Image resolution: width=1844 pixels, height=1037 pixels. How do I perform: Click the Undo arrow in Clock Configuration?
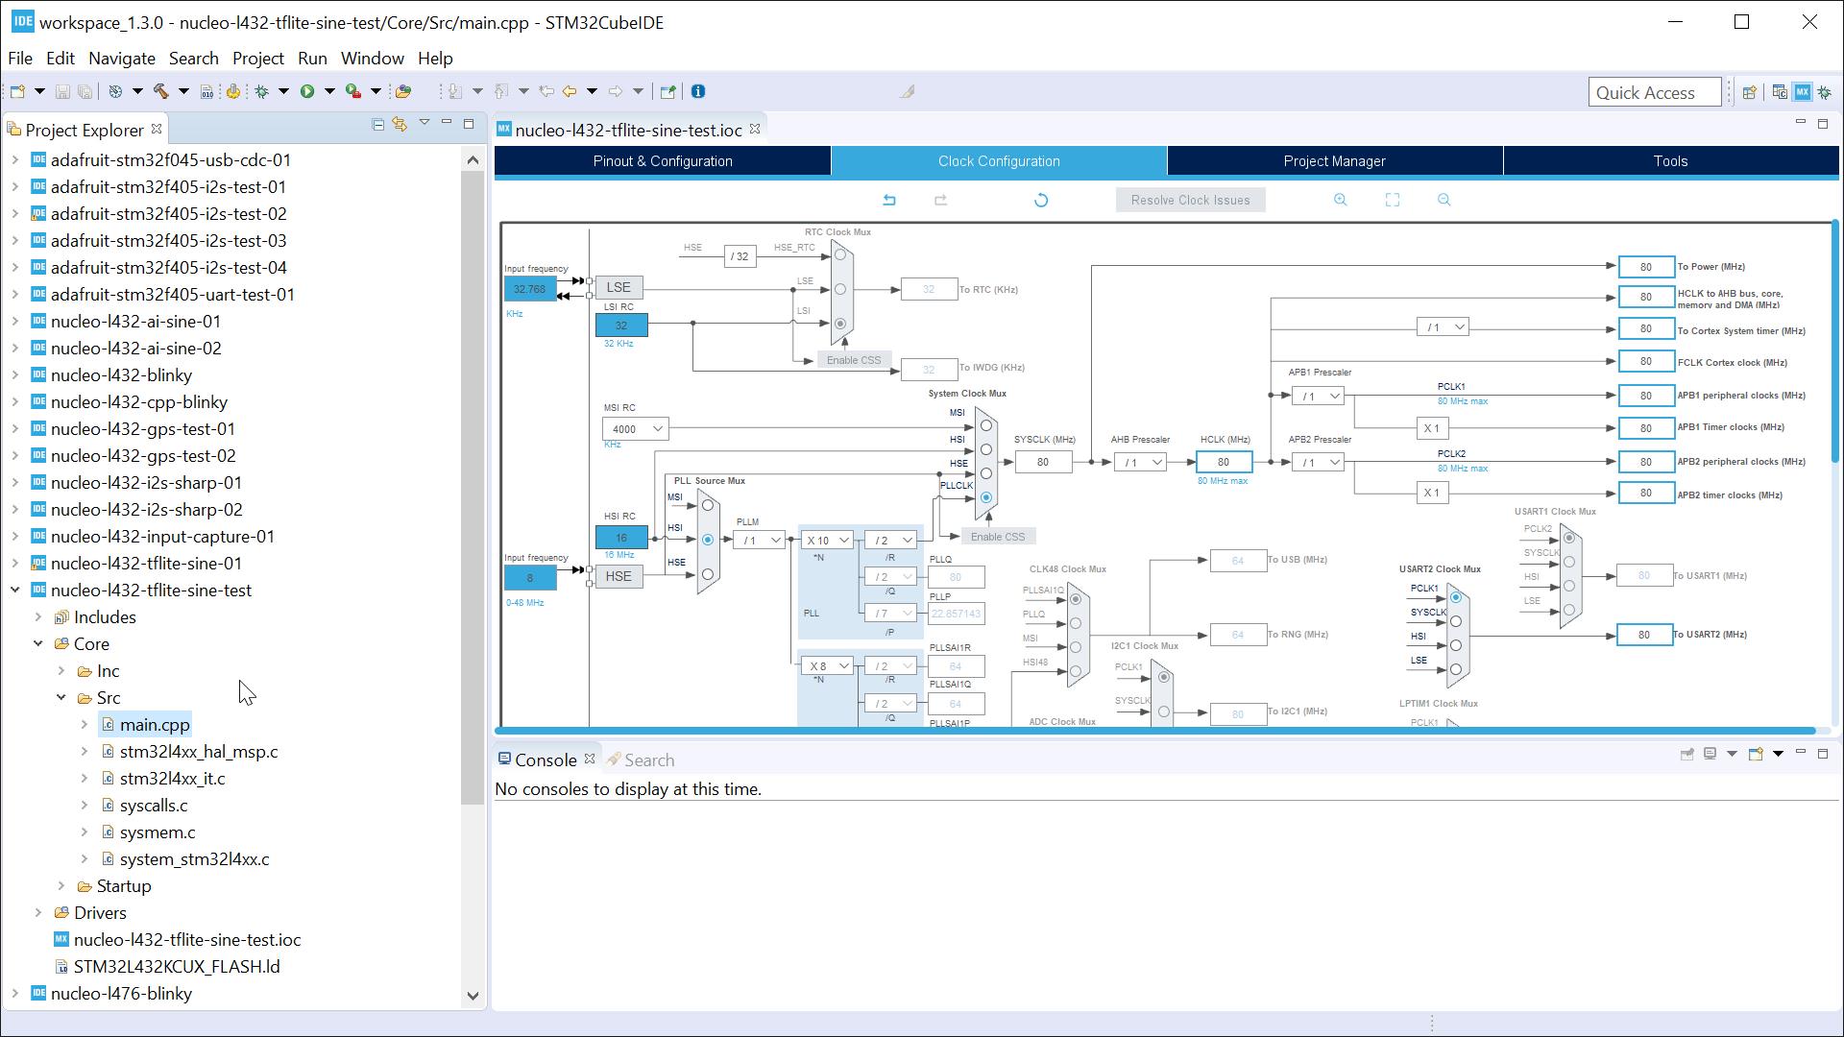point(889,200)
